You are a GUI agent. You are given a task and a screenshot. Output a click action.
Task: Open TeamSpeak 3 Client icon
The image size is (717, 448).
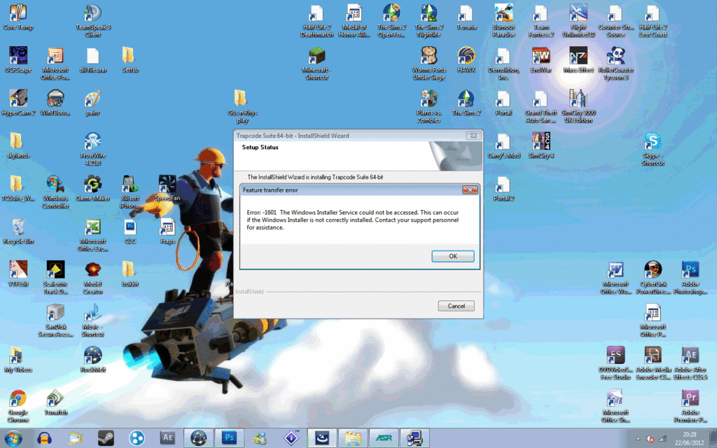click(93, 20)
